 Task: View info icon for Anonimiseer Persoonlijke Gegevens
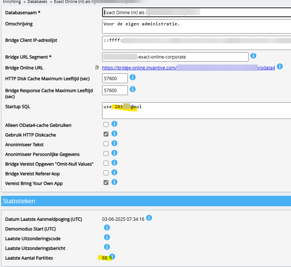tap(114, 153)
